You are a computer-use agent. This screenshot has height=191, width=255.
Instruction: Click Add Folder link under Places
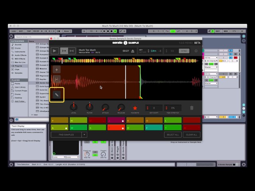(20, 101)
